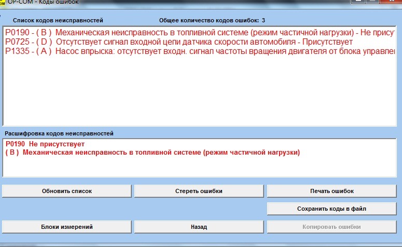Screen dimensions: 402x247
Task: Click the 'Список кодов неисправностей' heading
Action: pyautogui.click(x=58, y=20)
